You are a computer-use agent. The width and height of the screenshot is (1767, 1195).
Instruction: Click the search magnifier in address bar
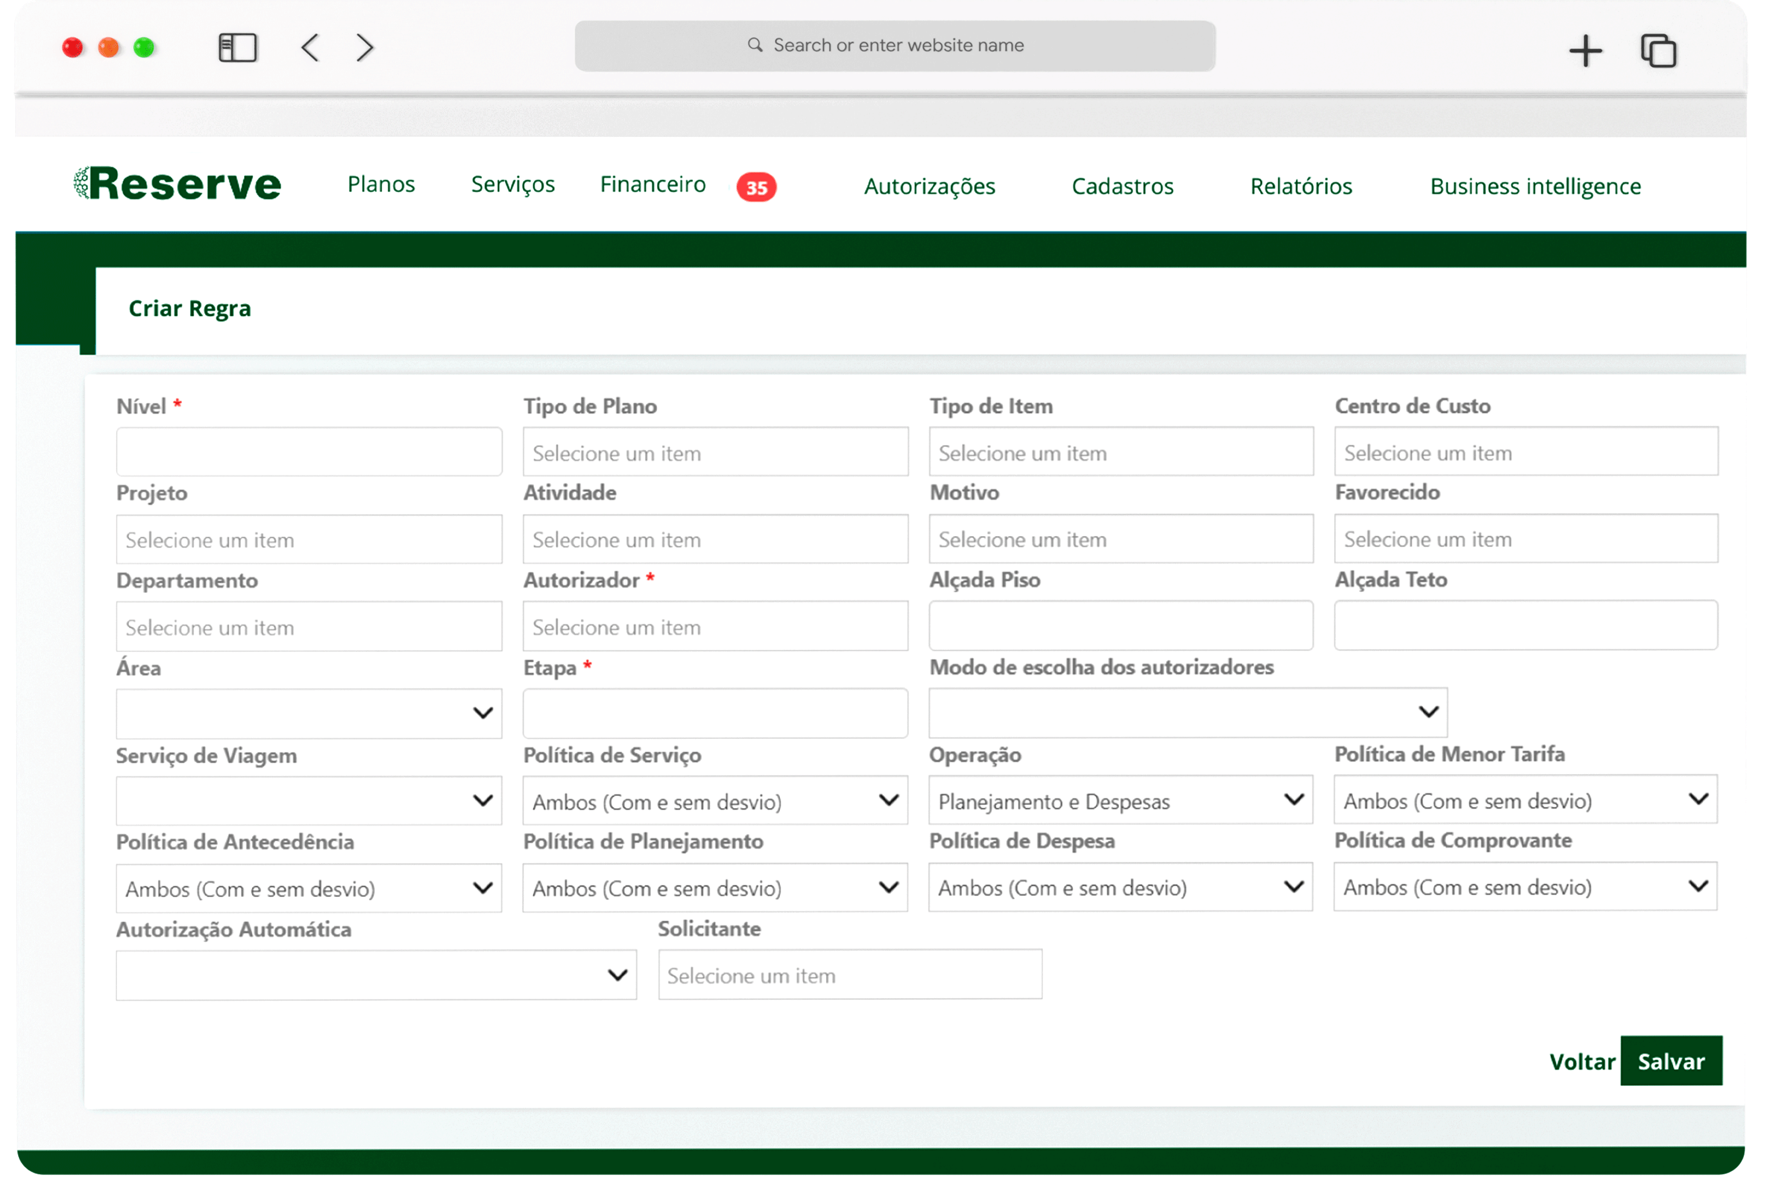pos(755,45)
